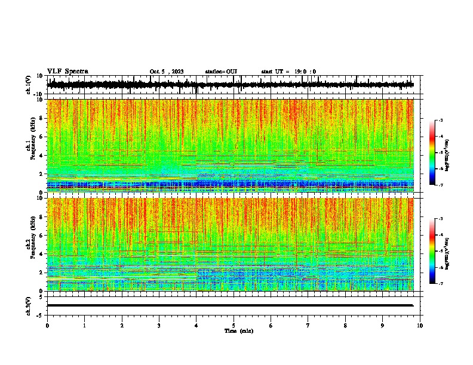Click time axis tick label "0"
The image size is (473, 365).
(x=47, y=326)
